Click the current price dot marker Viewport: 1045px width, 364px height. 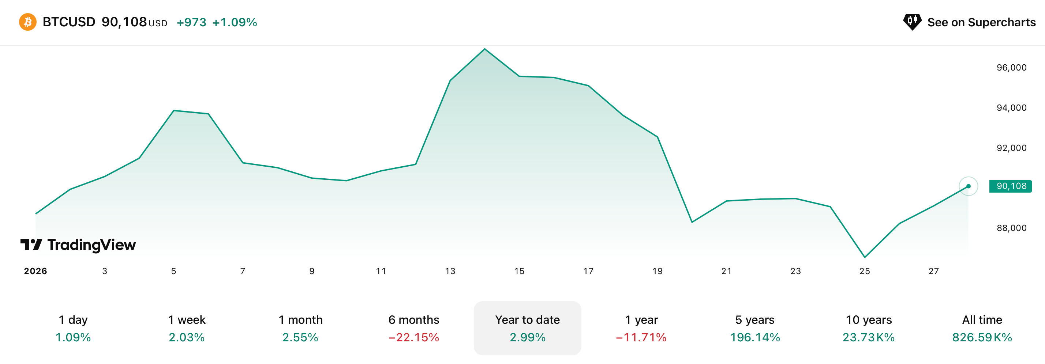968,186
